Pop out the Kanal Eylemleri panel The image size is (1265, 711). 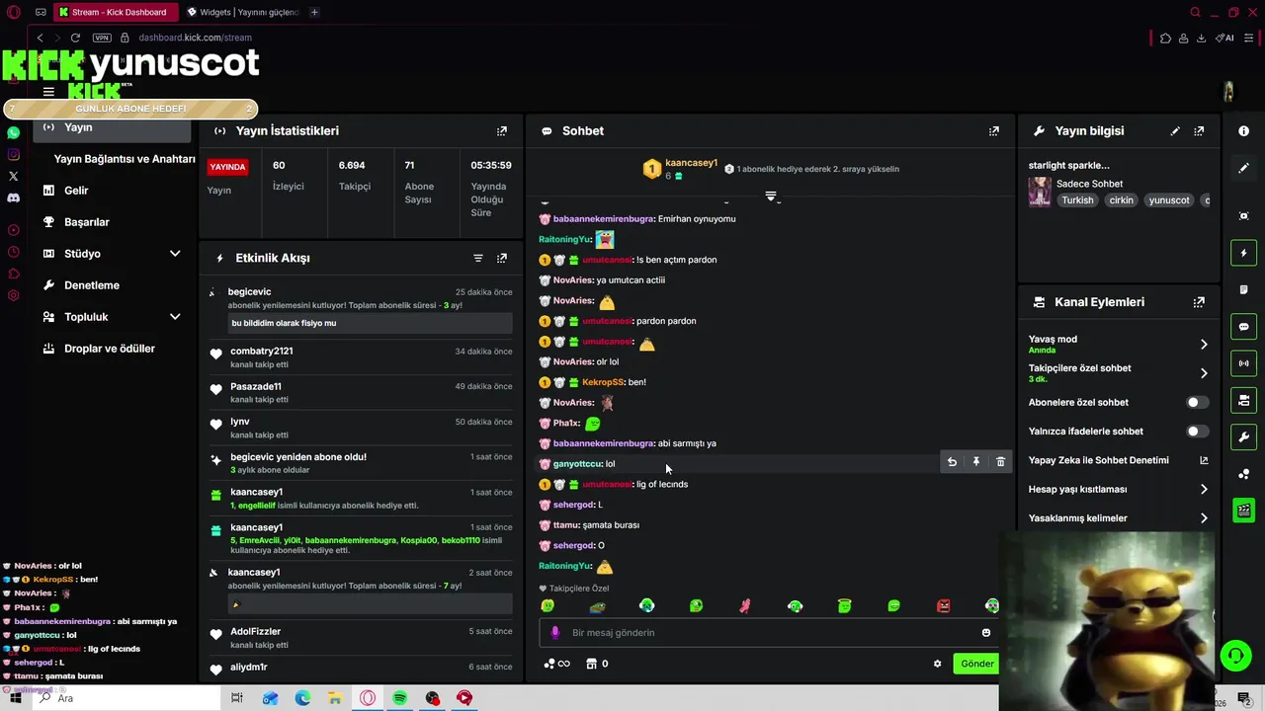click(x=1199, y=302)
